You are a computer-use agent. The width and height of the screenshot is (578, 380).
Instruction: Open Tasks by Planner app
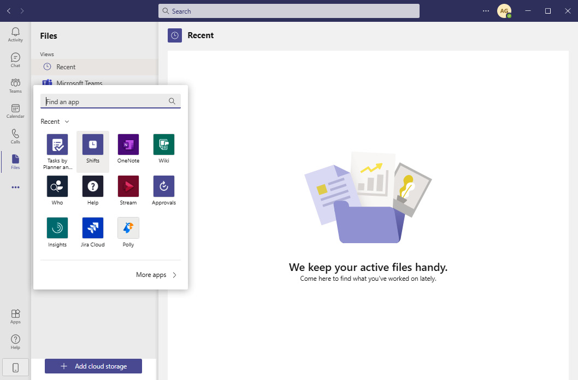click(57, 152)
